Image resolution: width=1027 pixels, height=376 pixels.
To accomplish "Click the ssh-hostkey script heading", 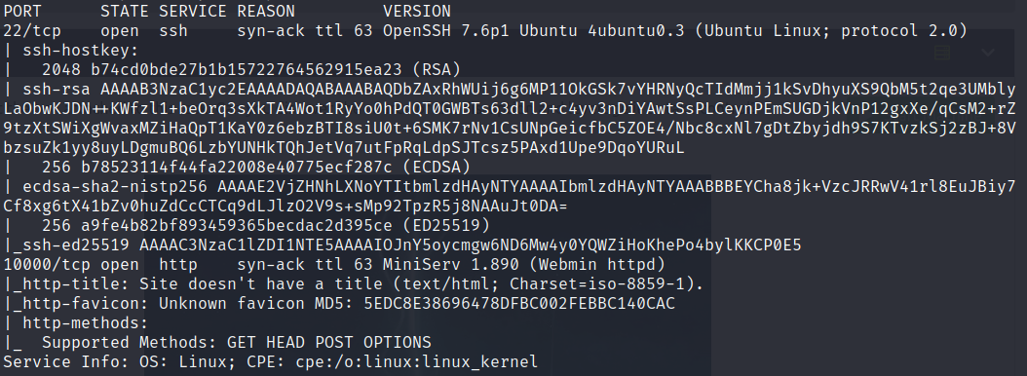I will [x=81, y=51].
